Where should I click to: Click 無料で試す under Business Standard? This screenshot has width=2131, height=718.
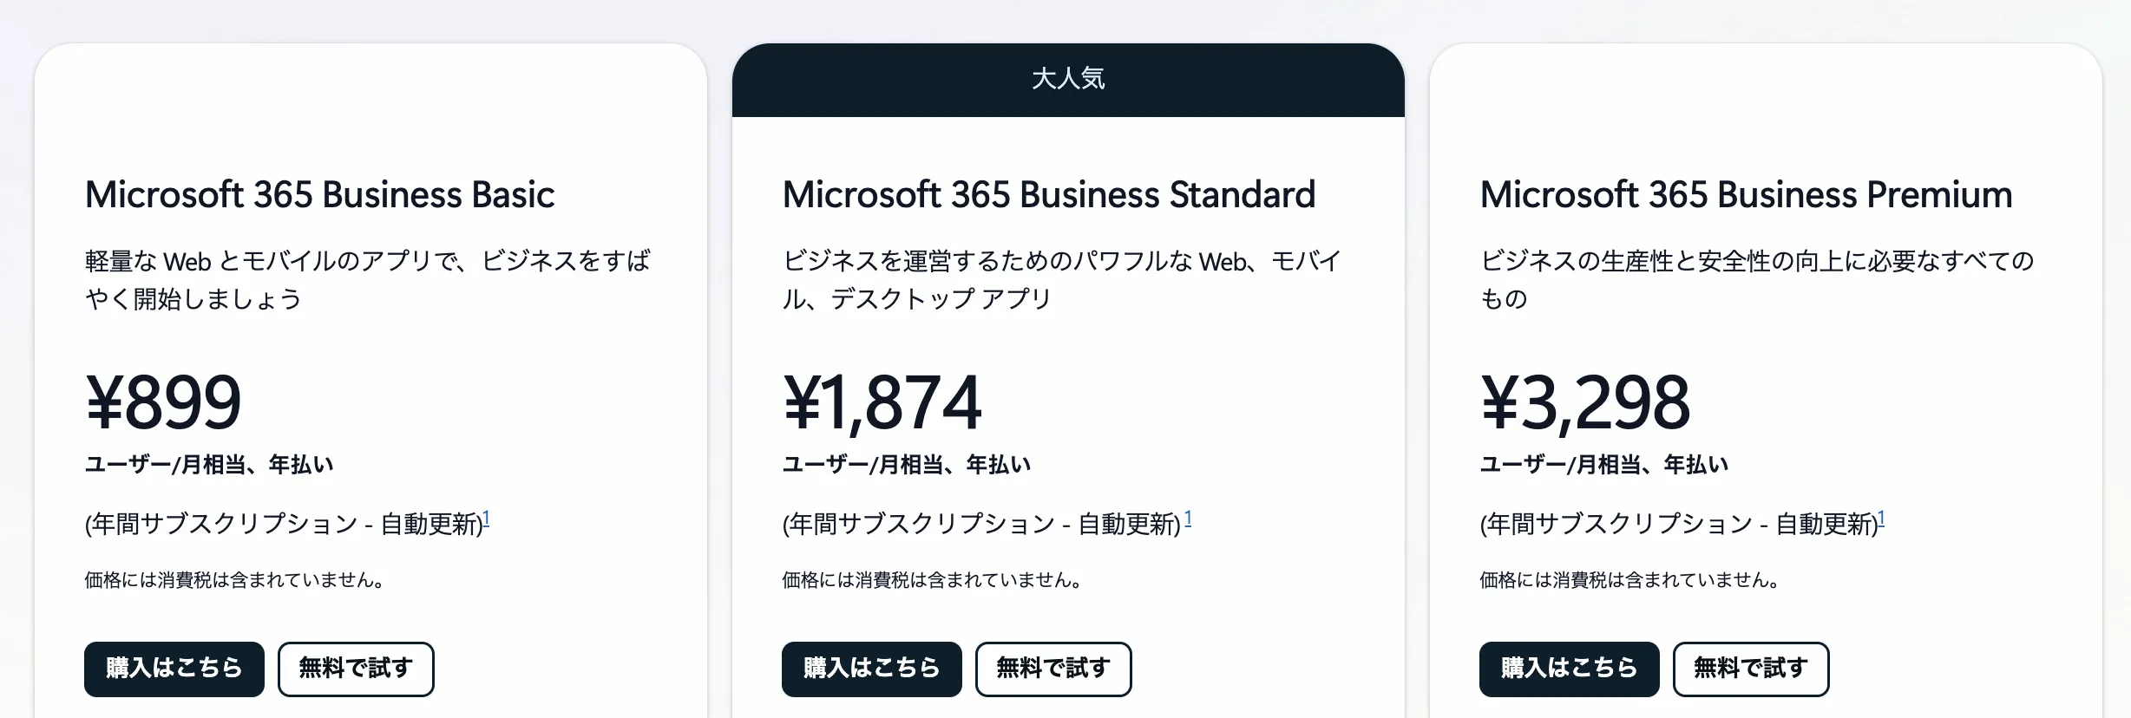click(1053, 669)
